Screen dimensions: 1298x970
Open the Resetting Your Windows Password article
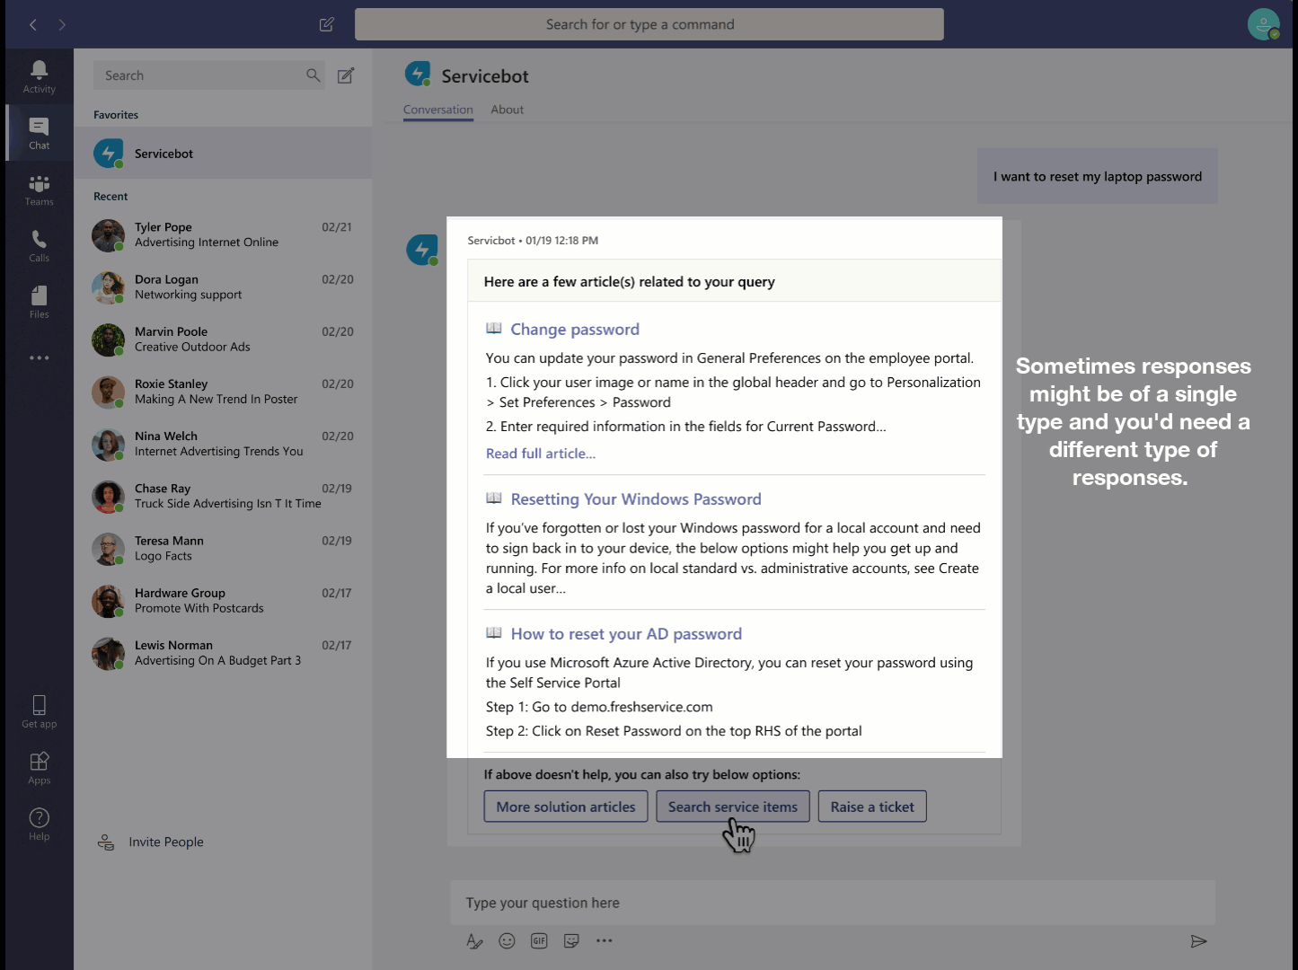(x=636, y=499)
